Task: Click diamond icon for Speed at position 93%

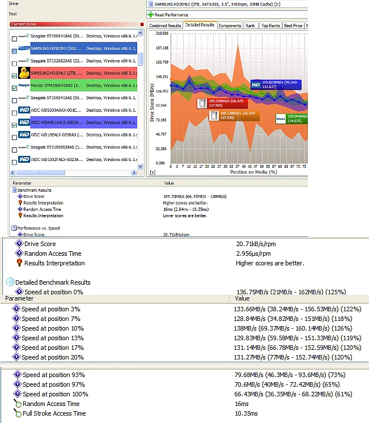Action: (x=18, y=374)
